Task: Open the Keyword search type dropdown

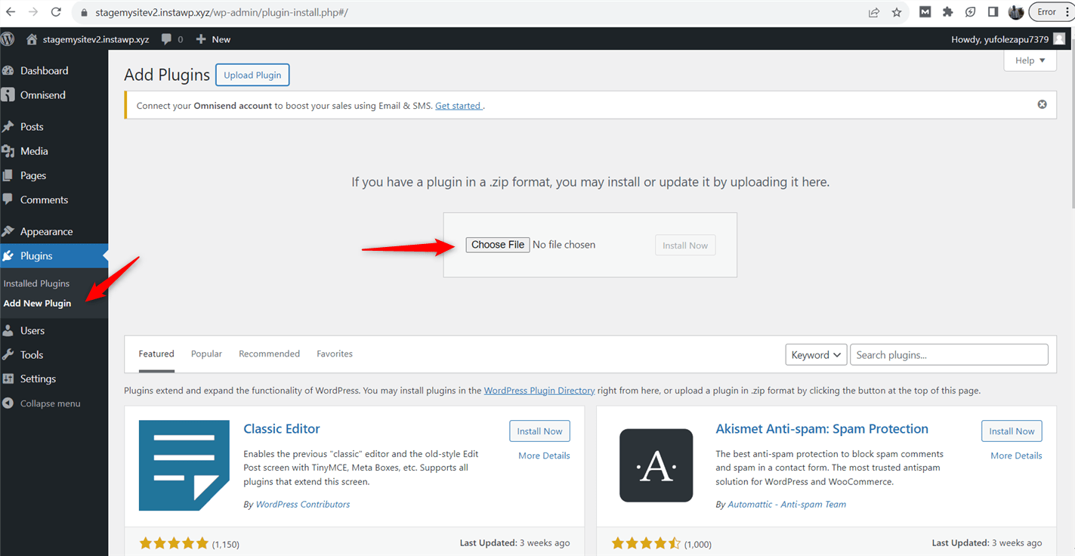Action: click(816, 355)
